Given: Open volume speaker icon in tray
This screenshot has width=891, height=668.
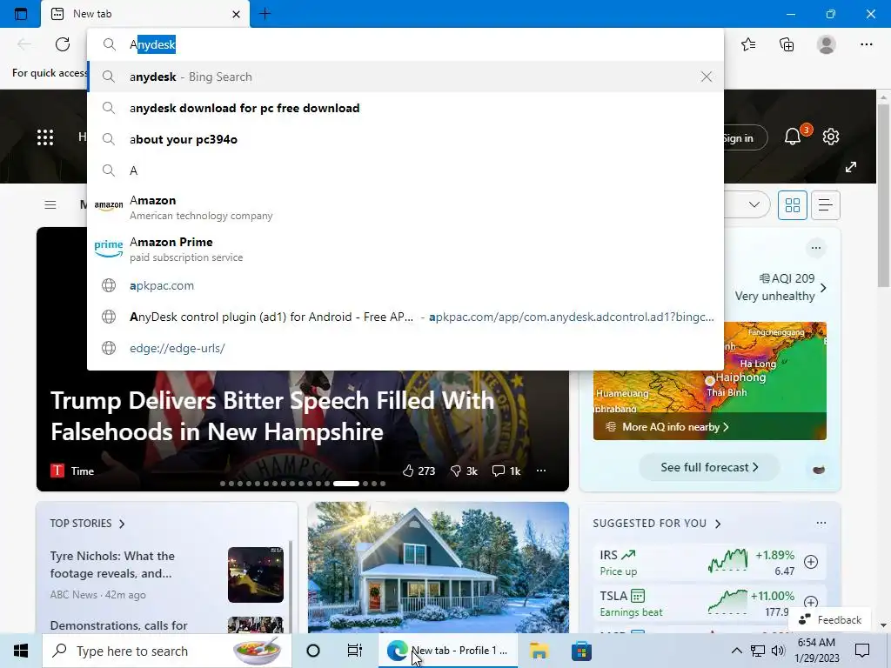Looking at the screenshot, I should (x=779, y=651).
